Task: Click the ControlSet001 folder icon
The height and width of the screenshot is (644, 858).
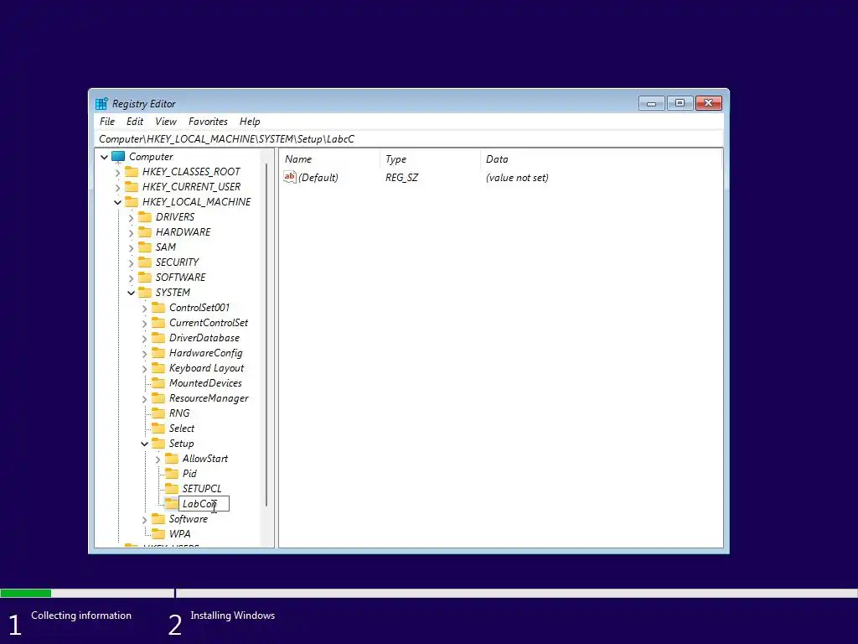Action: (158, 308)
